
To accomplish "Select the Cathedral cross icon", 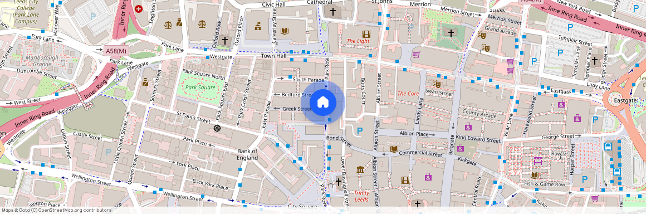I will pos(332,11).
